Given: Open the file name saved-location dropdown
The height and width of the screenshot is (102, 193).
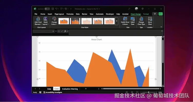Looking at the screenshot, I should click(x=100, y=9).
